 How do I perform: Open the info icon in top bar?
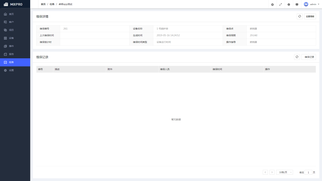pyautogui.click(x=289, y=4)
